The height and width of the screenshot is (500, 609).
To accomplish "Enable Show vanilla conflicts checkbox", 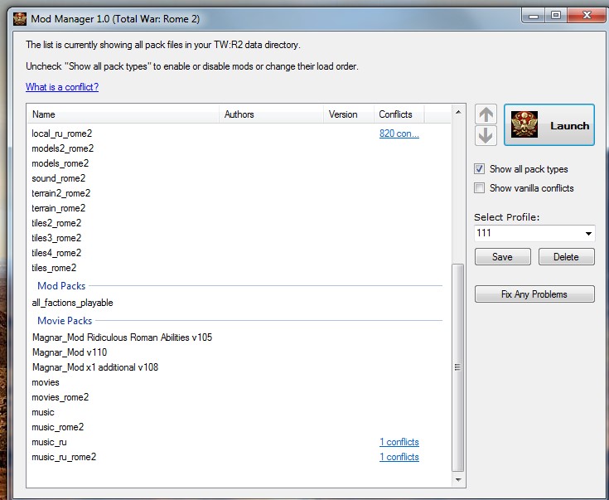I will click(480, 188).
